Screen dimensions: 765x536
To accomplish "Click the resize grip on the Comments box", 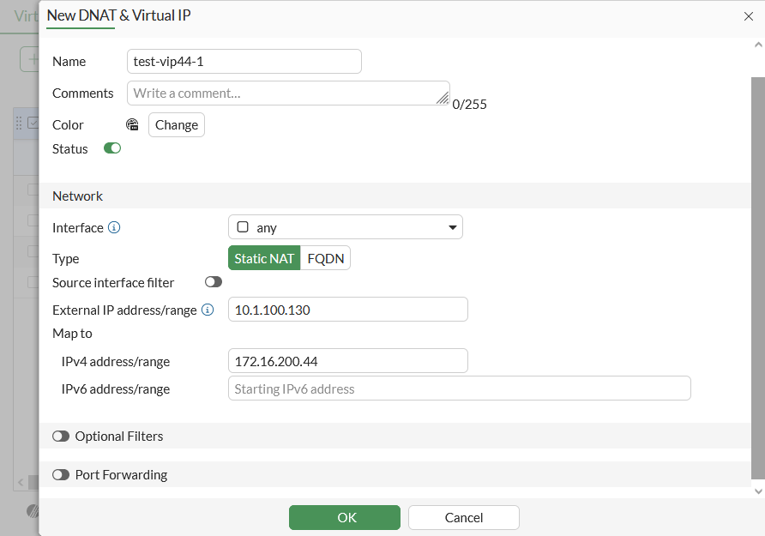I will click(443, 99).
